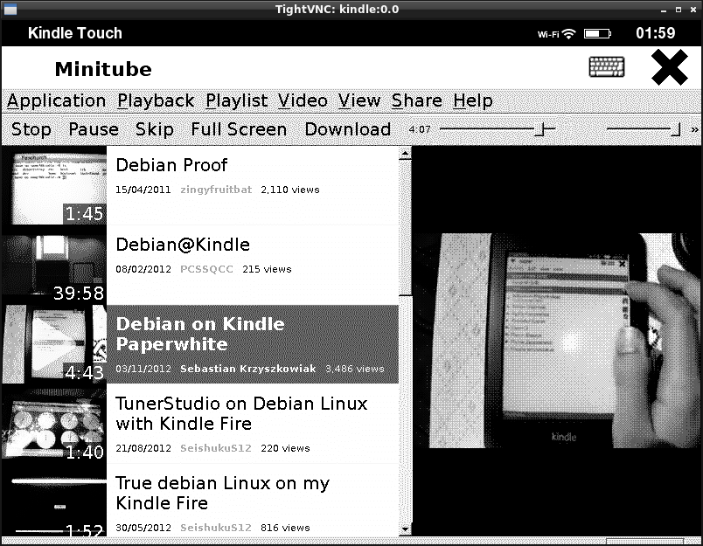Viewport: 703px width, 546px height.
Task: Click the Kindle Touch title label
Action: coord(75,33)
